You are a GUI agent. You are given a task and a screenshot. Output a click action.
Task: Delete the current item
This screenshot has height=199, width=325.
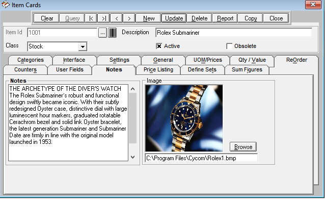coord(199,18)
